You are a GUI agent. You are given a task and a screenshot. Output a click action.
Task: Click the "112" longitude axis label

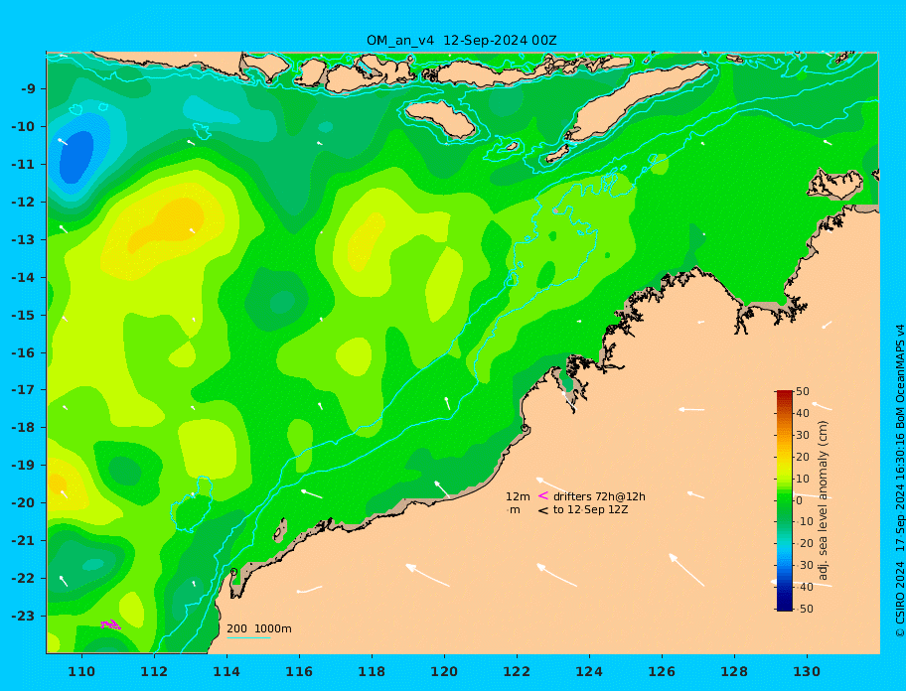(x=154, y=672)
